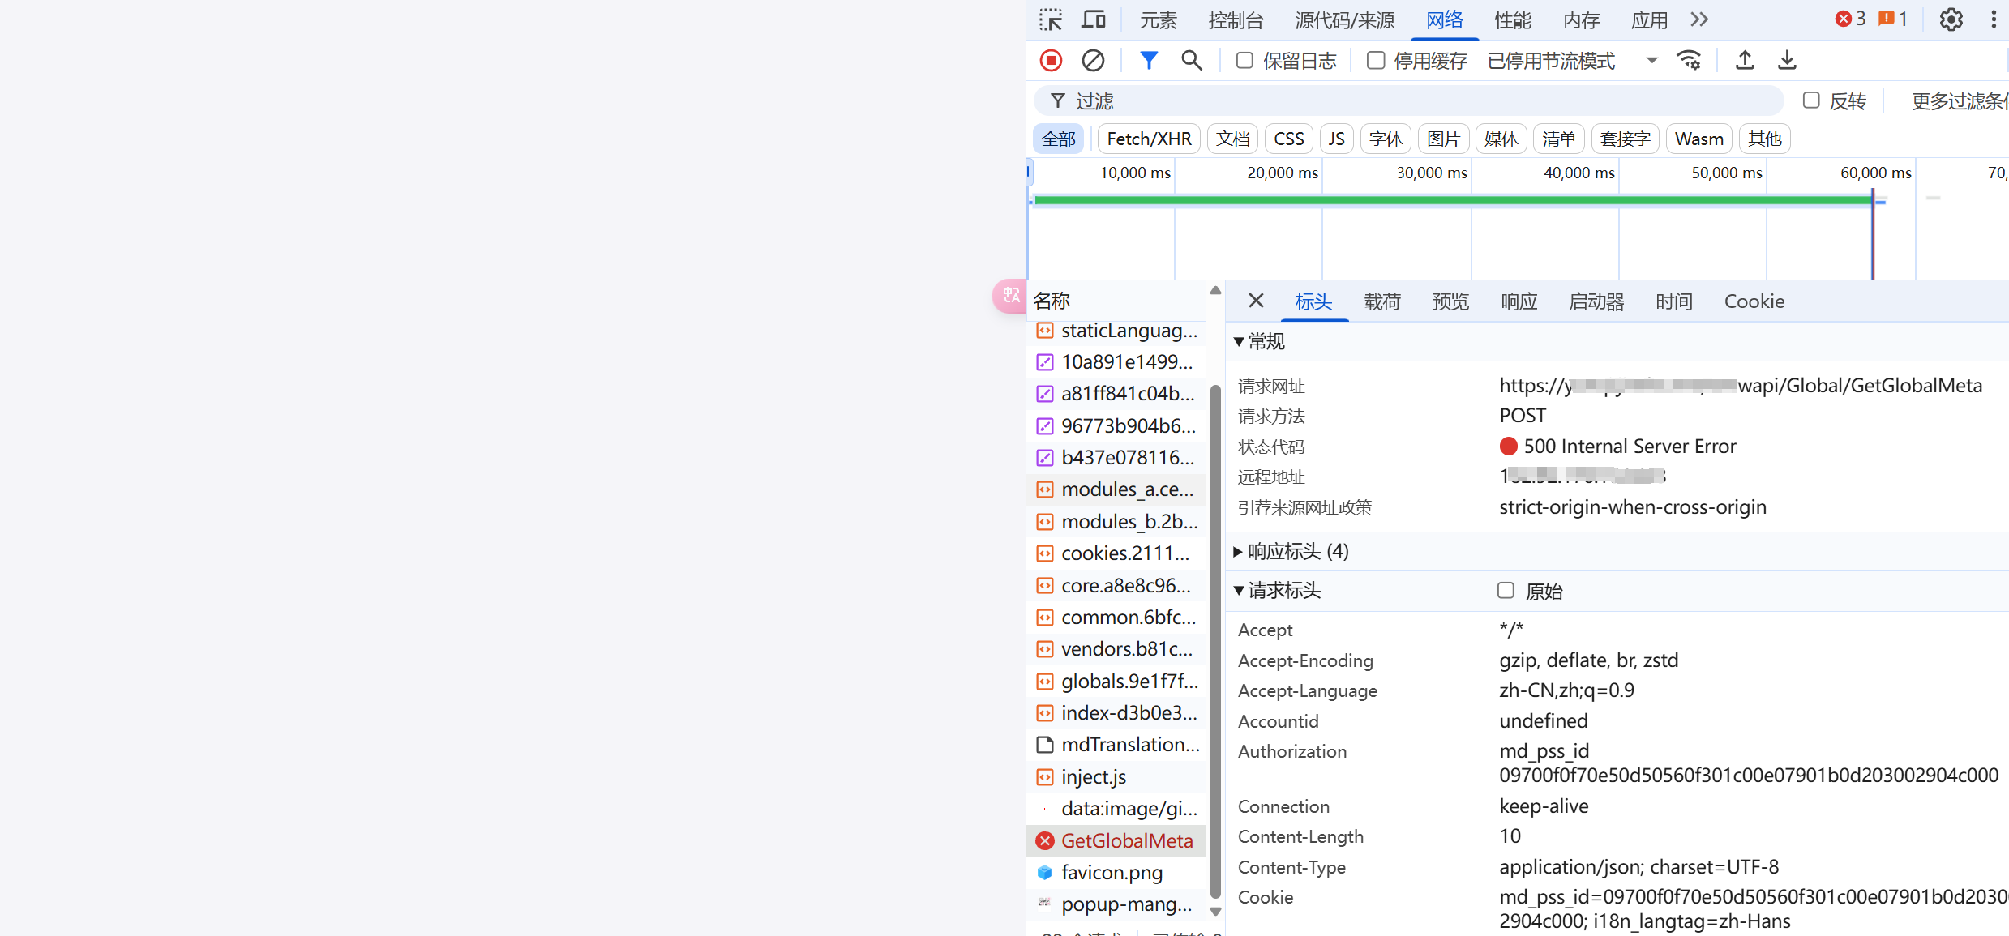This screenshot has width=2009, height=936.
Task: Enable the 停用缓存 checkbox
Action: (1376, 60)
